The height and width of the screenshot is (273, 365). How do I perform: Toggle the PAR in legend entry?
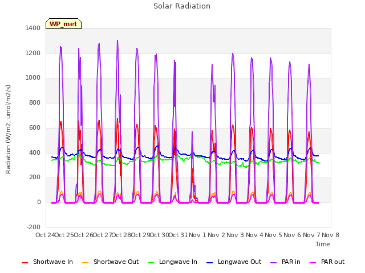(x=285, y=262)
